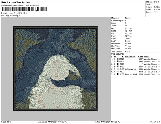161x124 pixels.
Task: Click the olive color swatch for code 1357
Action: pos(118,59)
